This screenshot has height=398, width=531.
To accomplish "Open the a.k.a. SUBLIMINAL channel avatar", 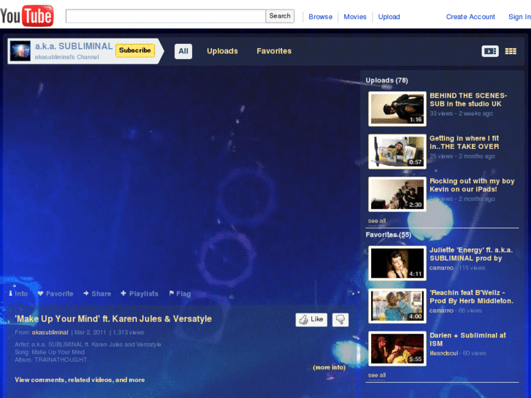I will click(x=20, y=51).
